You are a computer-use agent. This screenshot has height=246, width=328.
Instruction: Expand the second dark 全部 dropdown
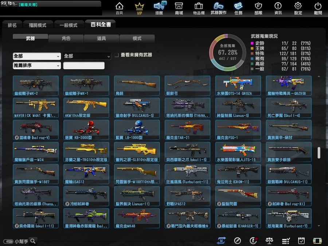[87, 56]
